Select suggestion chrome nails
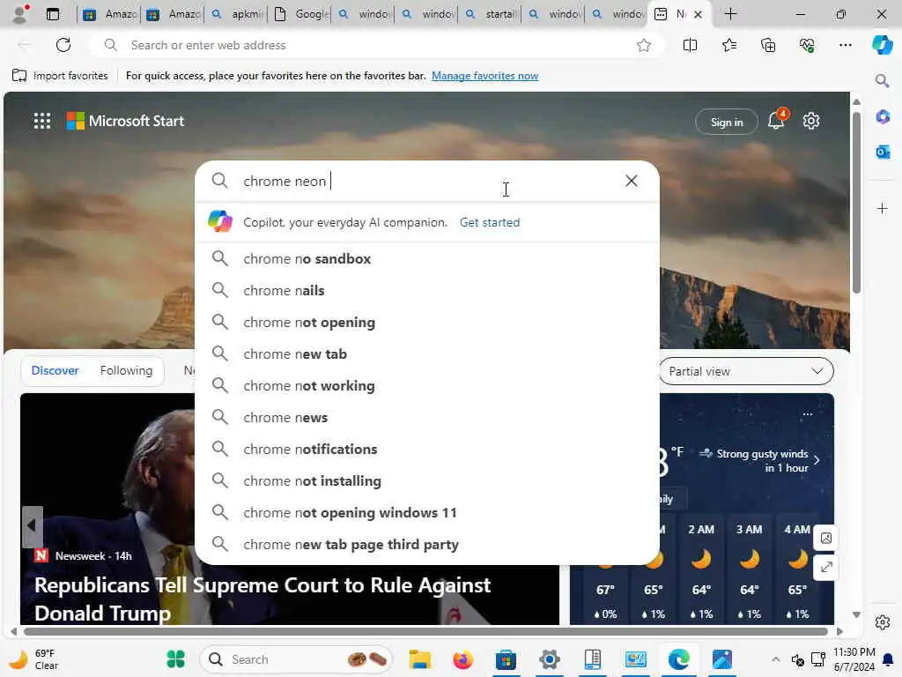This screenshot has height=677, width=902. click(x=427, y=290)
